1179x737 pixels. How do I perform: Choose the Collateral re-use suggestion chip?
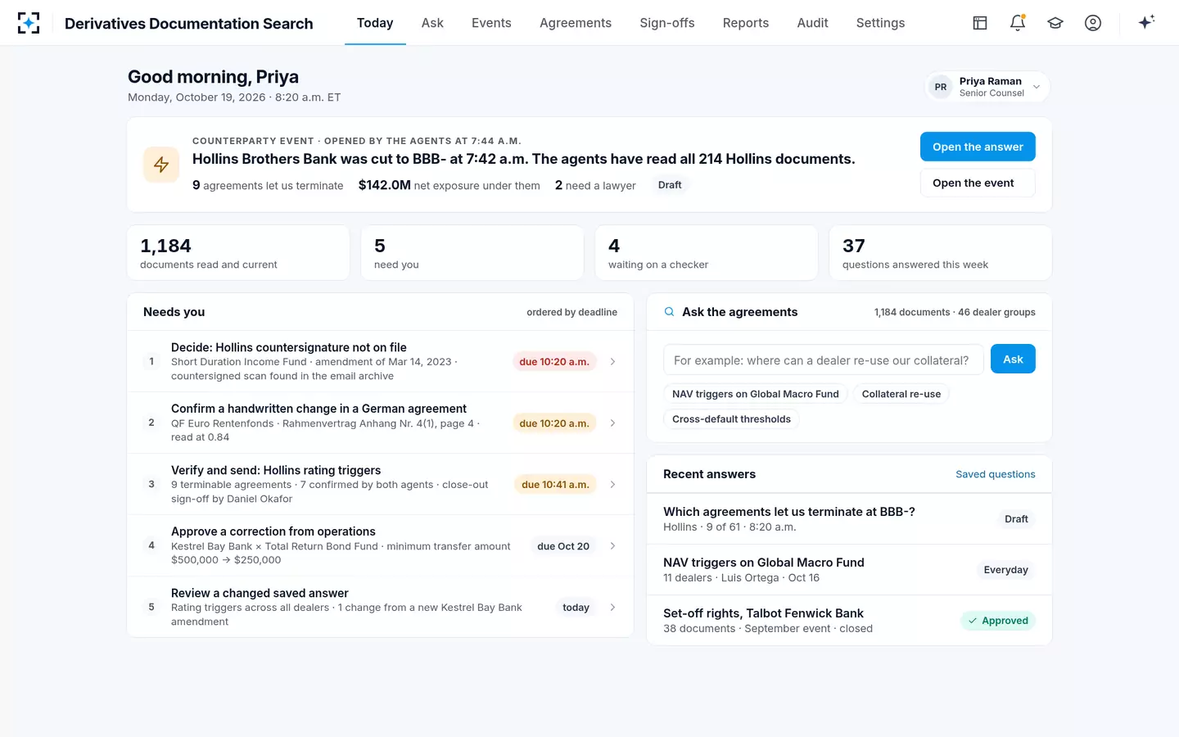[901, 394]
